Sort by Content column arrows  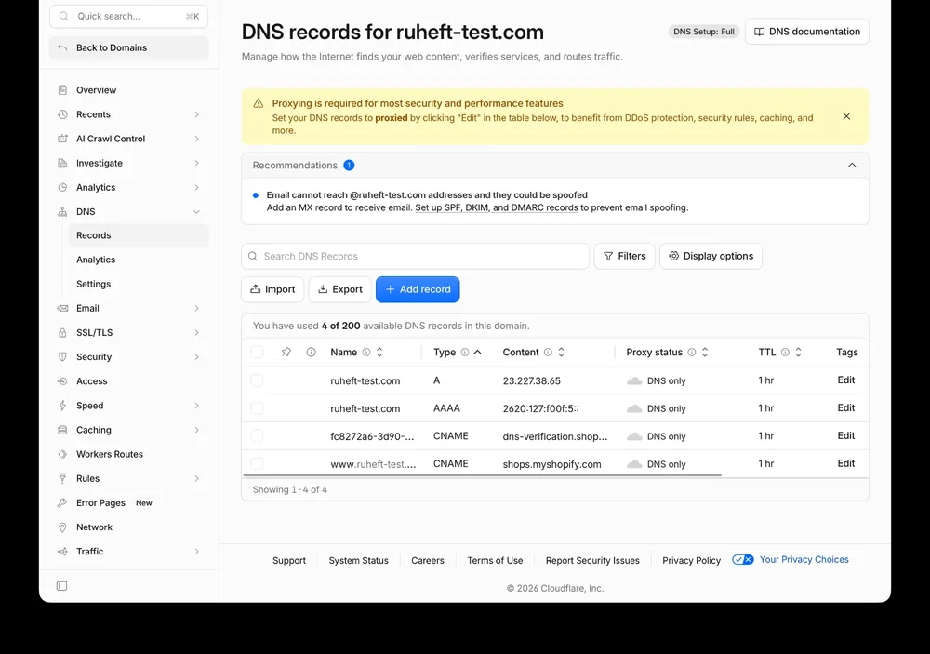pyautogui.click(x=561, y=352)
